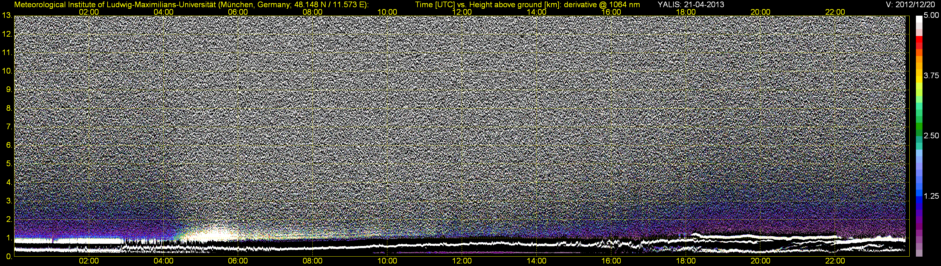
Task: Click the 2. height axis label
Action: (x=9, y=219)
